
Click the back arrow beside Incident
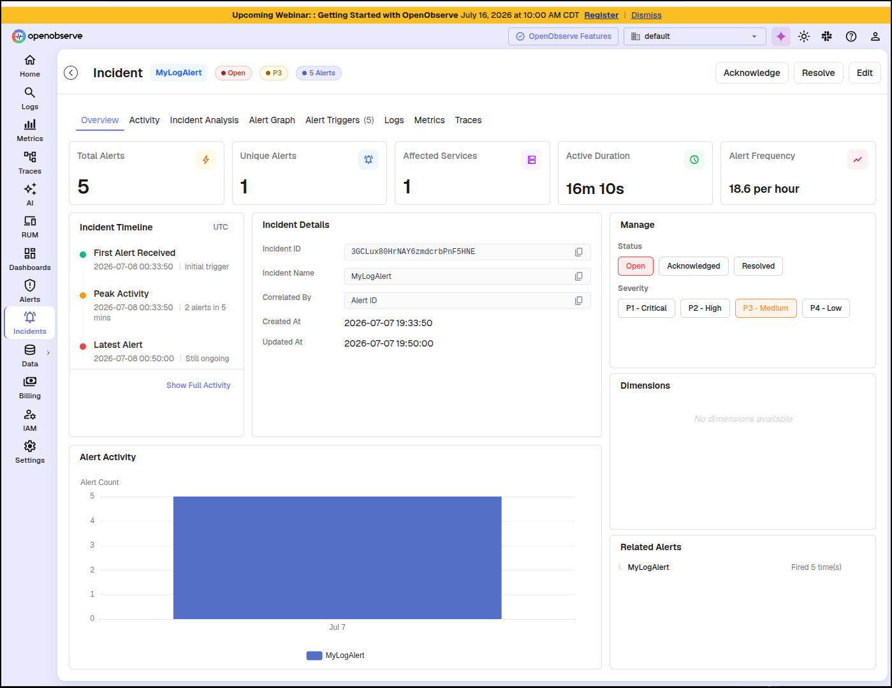click(x=71, y=73)
